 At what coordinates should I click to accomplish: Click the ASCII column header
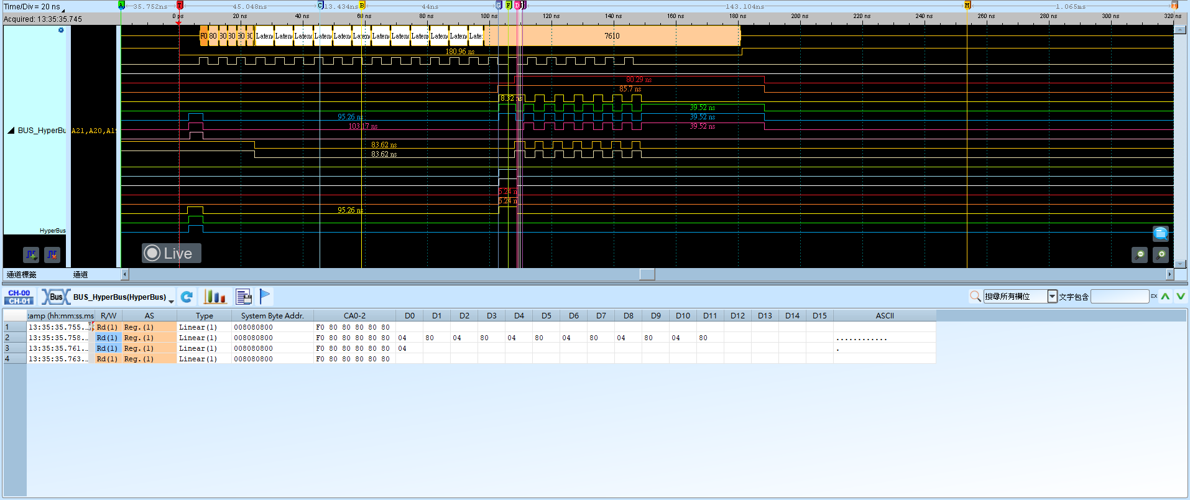(885, 315)
